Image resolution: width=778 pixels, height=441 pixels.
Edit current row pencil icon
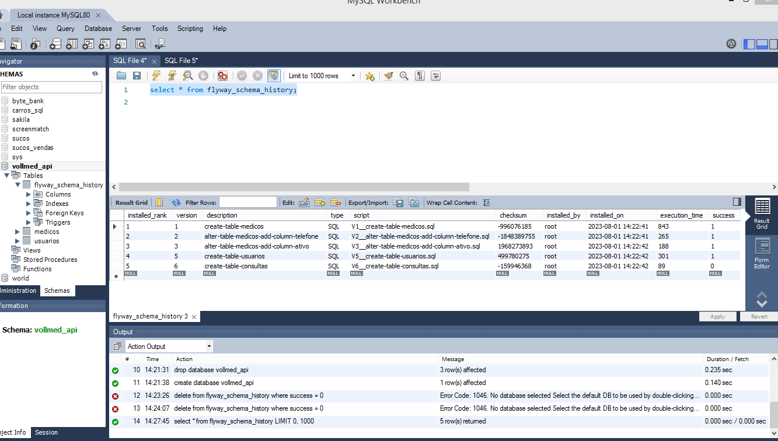[x=304, y=202]
